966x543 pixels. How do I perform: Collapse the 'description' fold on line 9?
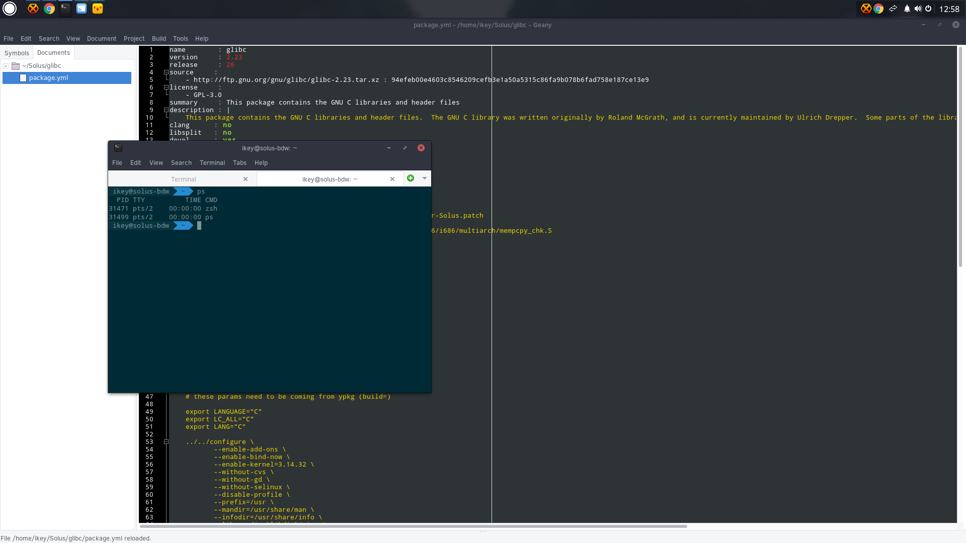tap(166, 110)
